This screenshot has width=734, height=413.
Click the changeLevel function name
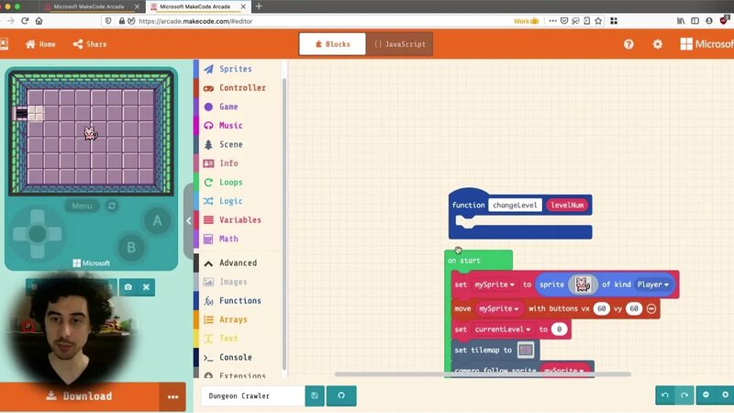pos(515,205)
